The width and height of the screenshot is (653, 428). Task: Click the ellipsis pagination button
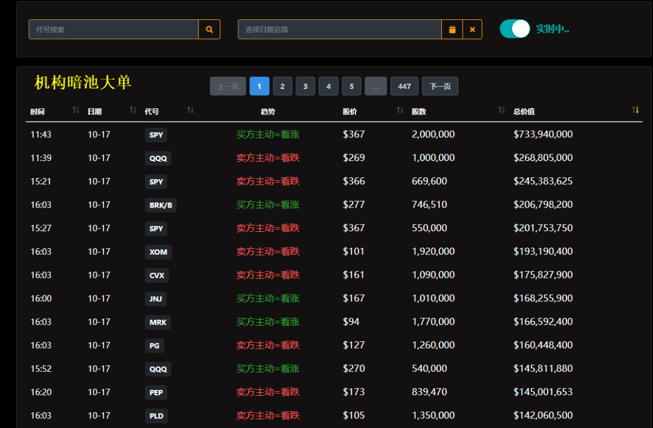[375, 87]
